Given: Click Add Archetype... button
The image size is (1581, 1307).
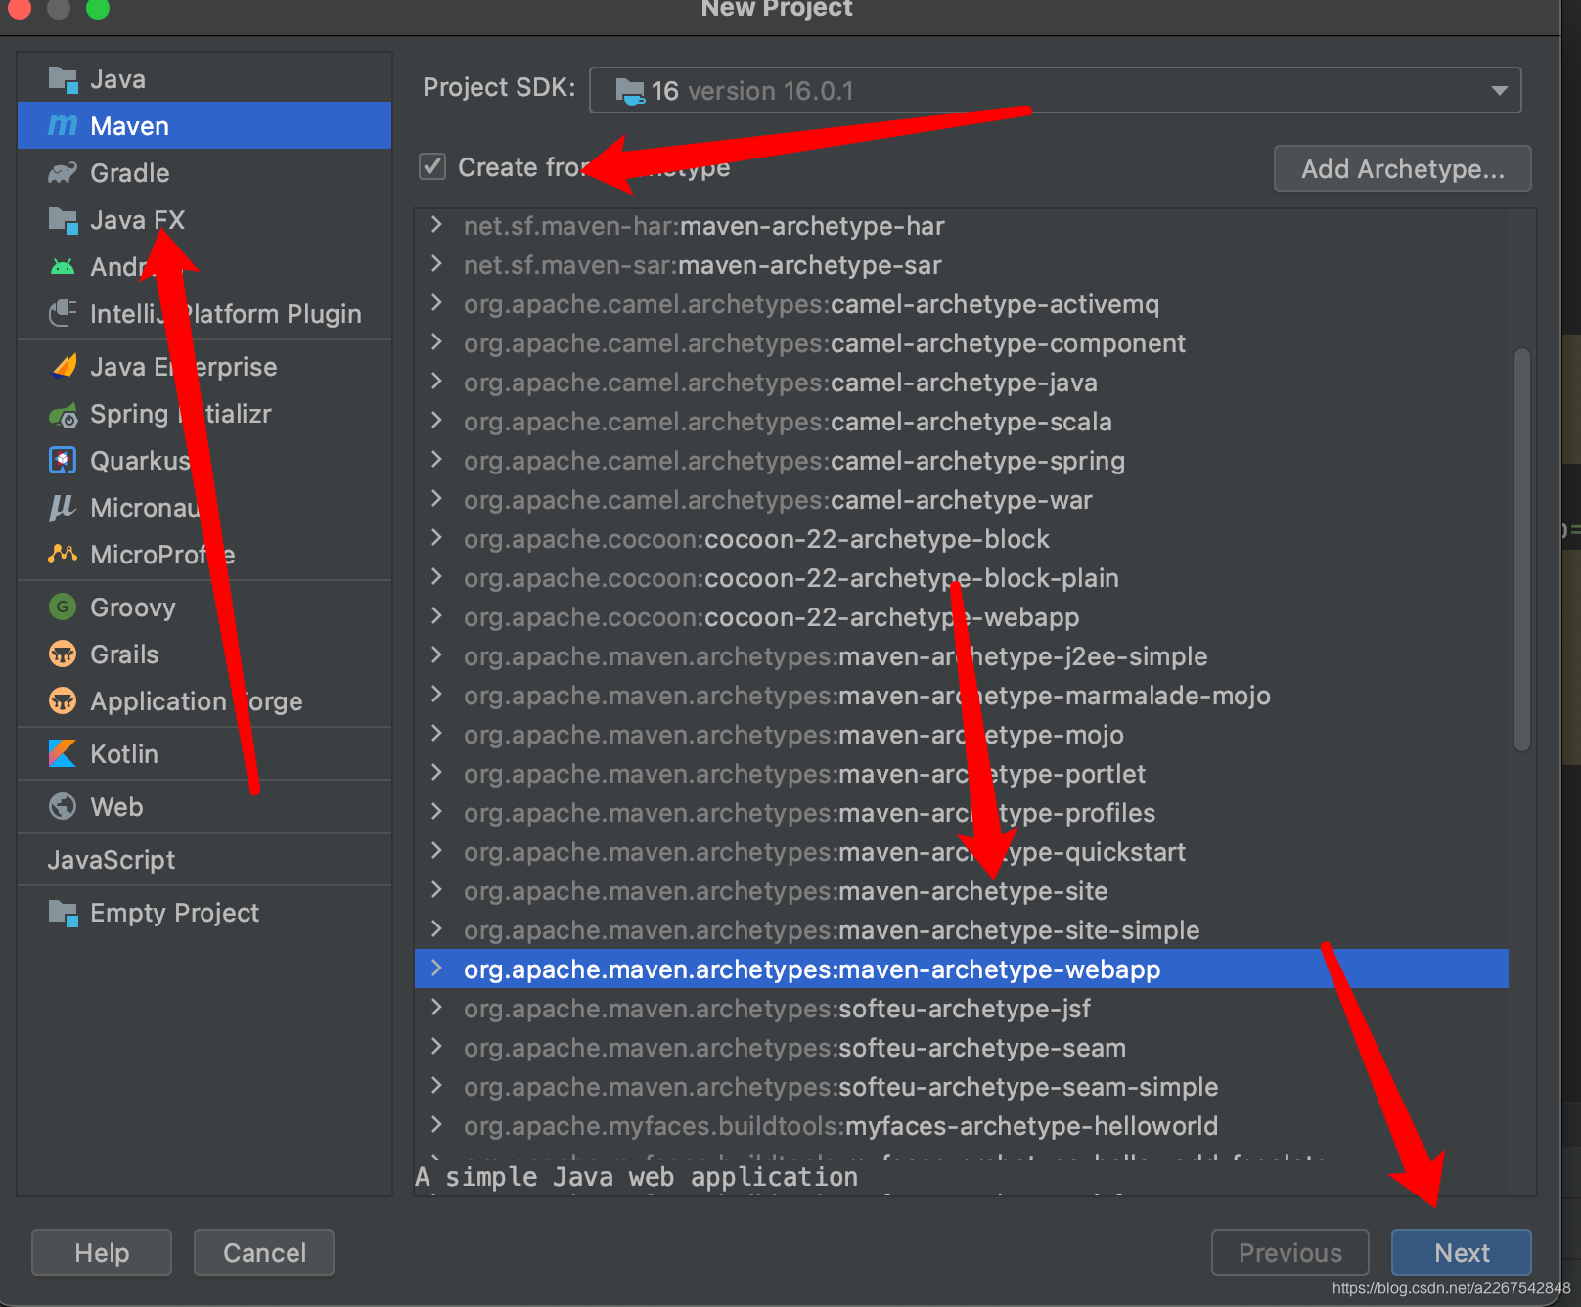Looking at the screenshot, I should click(1403, 169).
